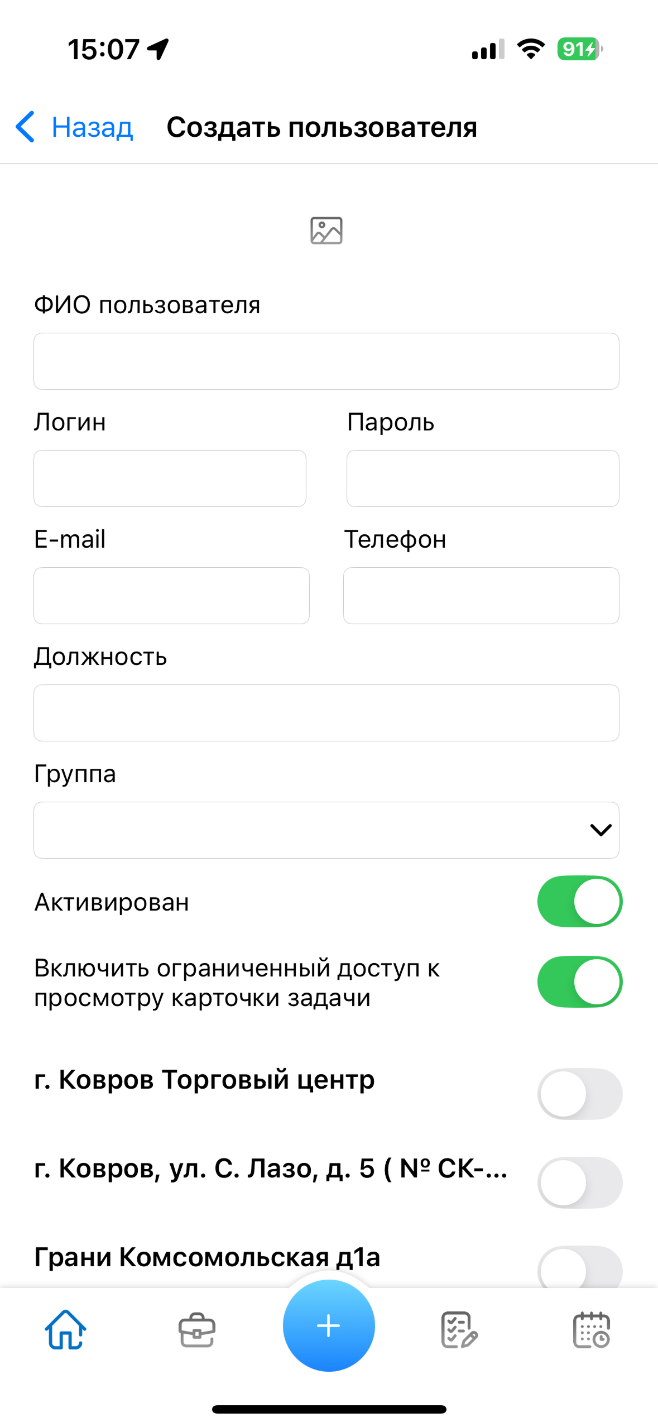Enable the ул. С. Лазо, д. 5 toggle
The width and height of the screenshot is (658, 1427).
580,1182
